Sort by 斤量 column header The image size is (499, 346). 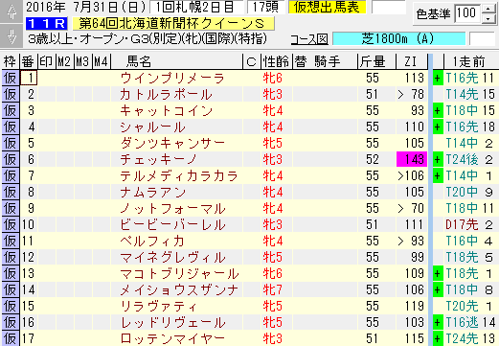(376, 61)
